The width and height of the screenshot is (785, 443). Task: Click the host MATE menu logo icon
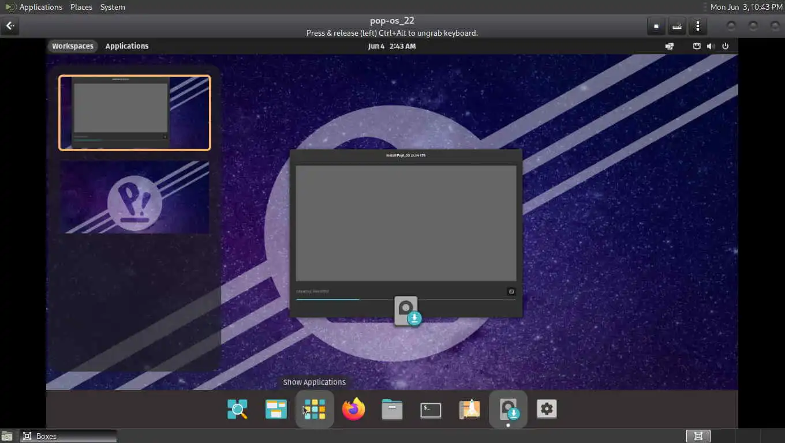[x=10, y=7]
